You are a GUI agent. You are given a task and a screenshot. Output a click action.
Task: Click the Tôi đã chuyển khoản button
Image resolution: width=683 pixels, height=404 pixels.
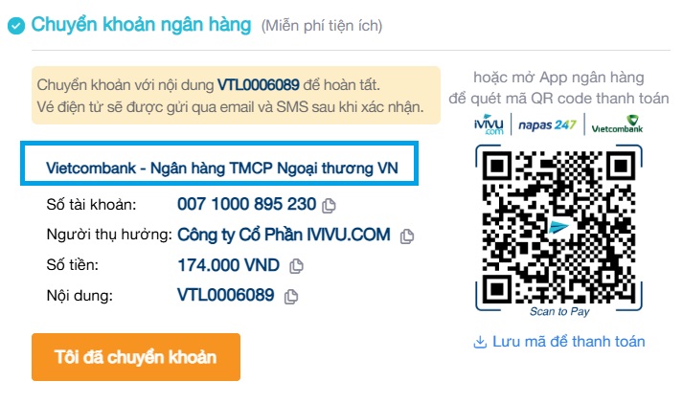click(136, 357)
